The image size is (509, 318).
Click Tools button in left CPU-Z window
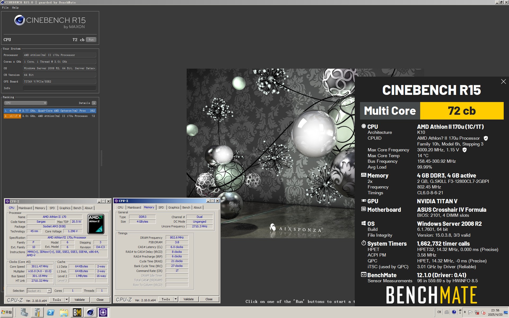tap(57, 300)
